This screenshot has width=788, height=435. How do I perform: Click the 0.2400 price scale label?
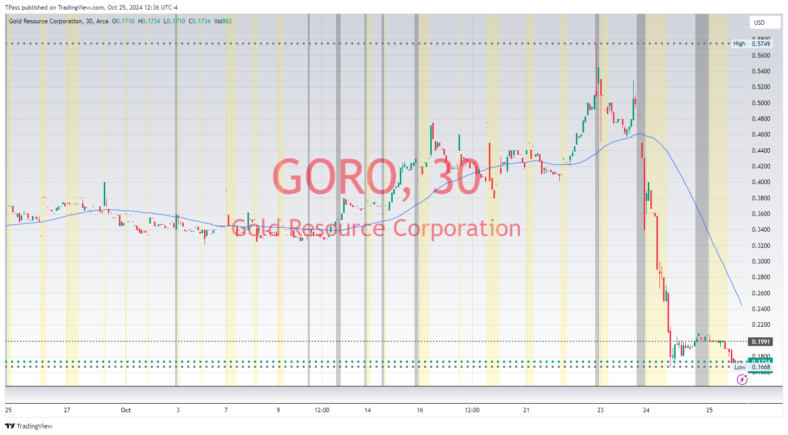pos(761,309)
